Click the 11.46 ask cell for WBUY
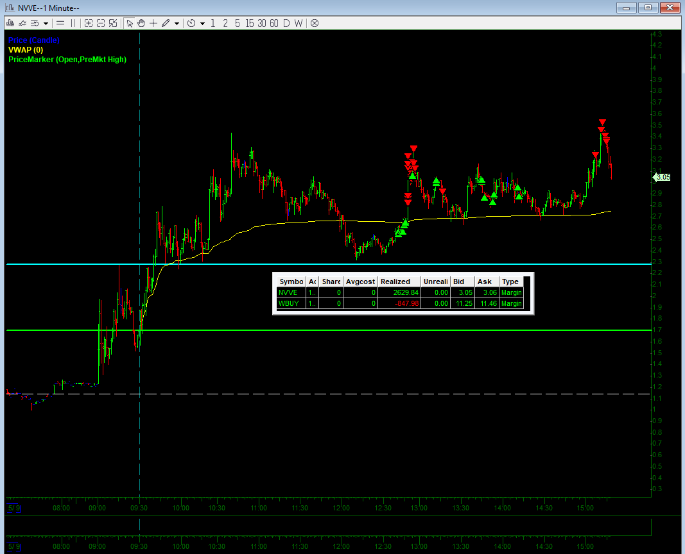This screenshot has width=685, height=554. pyautogui.click(x=487, y=303)
